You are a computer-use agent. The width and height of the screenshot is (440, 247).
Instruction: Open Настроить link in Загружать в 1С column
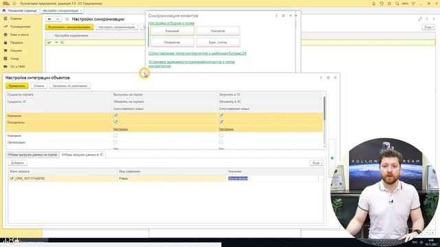(226, 130)
